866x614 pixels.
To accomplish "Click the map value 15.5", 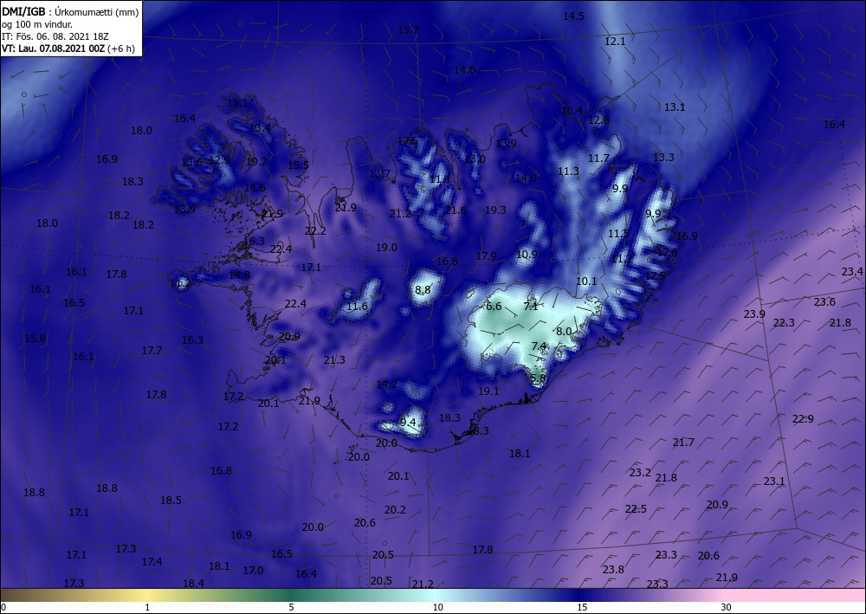I will tap(298, 165).
